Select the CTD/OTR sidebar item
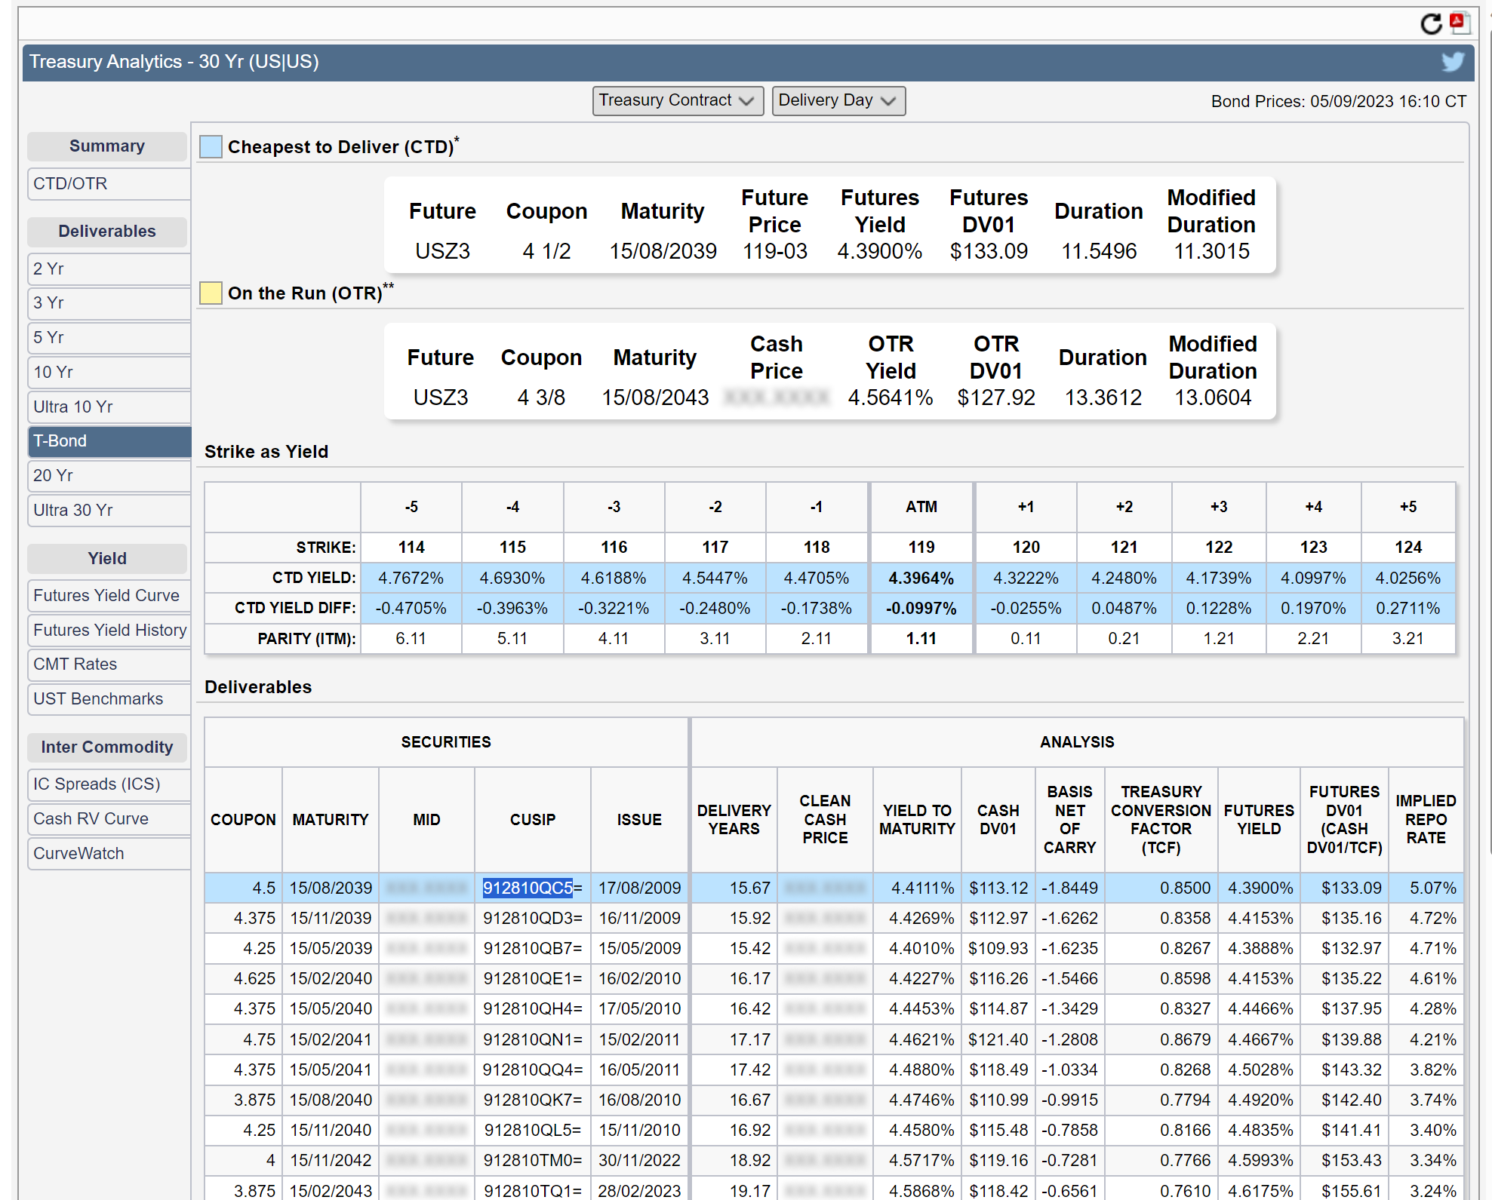 pos(108,183)
